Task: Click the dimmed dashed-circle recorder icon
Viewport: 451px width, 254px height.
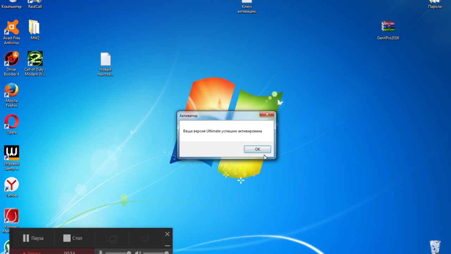Action: (146, 238)
